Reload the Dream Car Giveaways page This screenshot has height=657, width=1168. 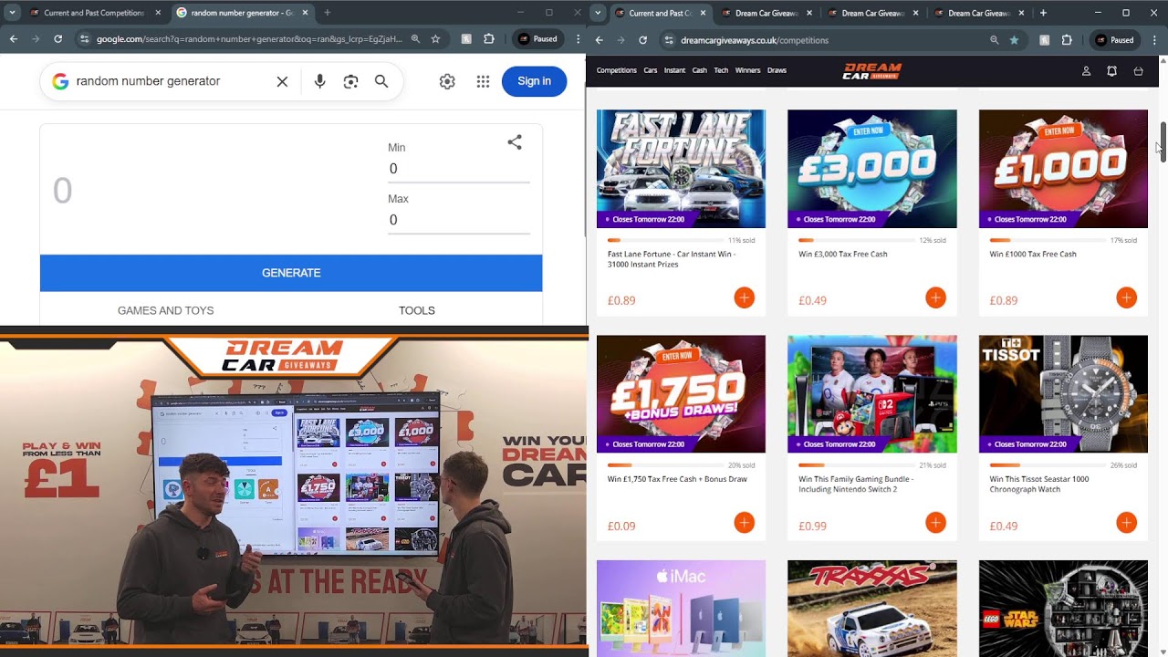click(x=642, y=40)
